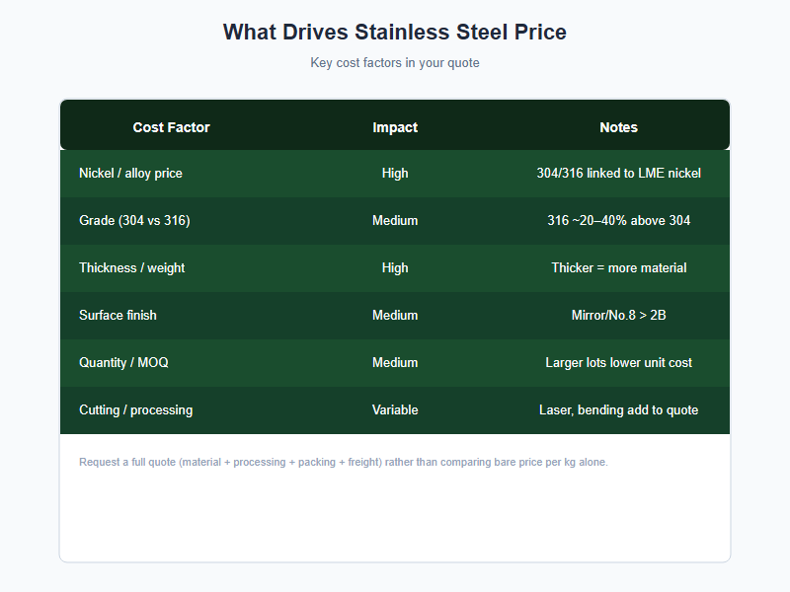Select the 'High' impact for Nickel / alloy price
Viewport: 790px width, 592px height.
coord(395,174)
